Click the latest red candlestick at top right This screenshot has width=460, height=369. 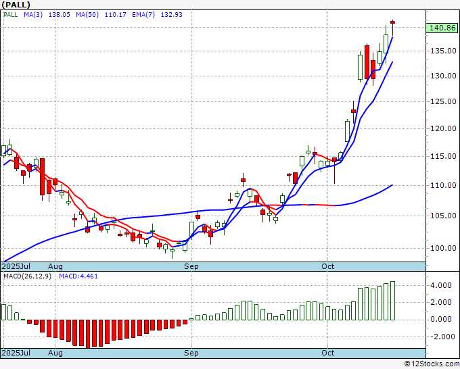pyautogui.click(x=392, y=22)
